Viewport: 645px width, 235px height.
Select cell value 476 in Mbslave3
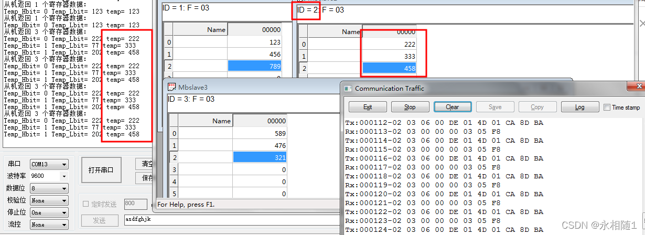point(260,145)
